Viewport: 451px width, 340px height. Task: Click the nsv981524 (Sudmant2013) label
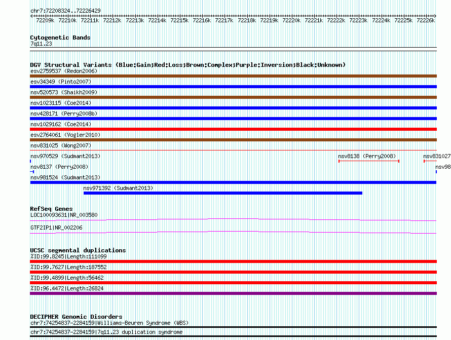(65, 177)
